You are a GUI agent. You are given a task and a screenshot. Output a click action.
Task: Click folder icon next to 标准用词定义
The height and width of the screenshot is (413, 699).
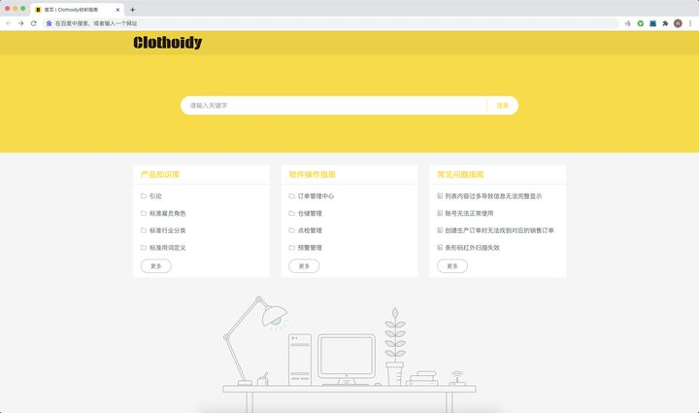point(144,248)
